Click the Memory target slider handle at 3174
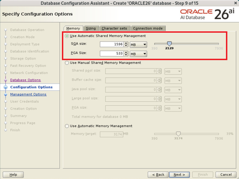 pyautogui.click(x=178, y=134)
